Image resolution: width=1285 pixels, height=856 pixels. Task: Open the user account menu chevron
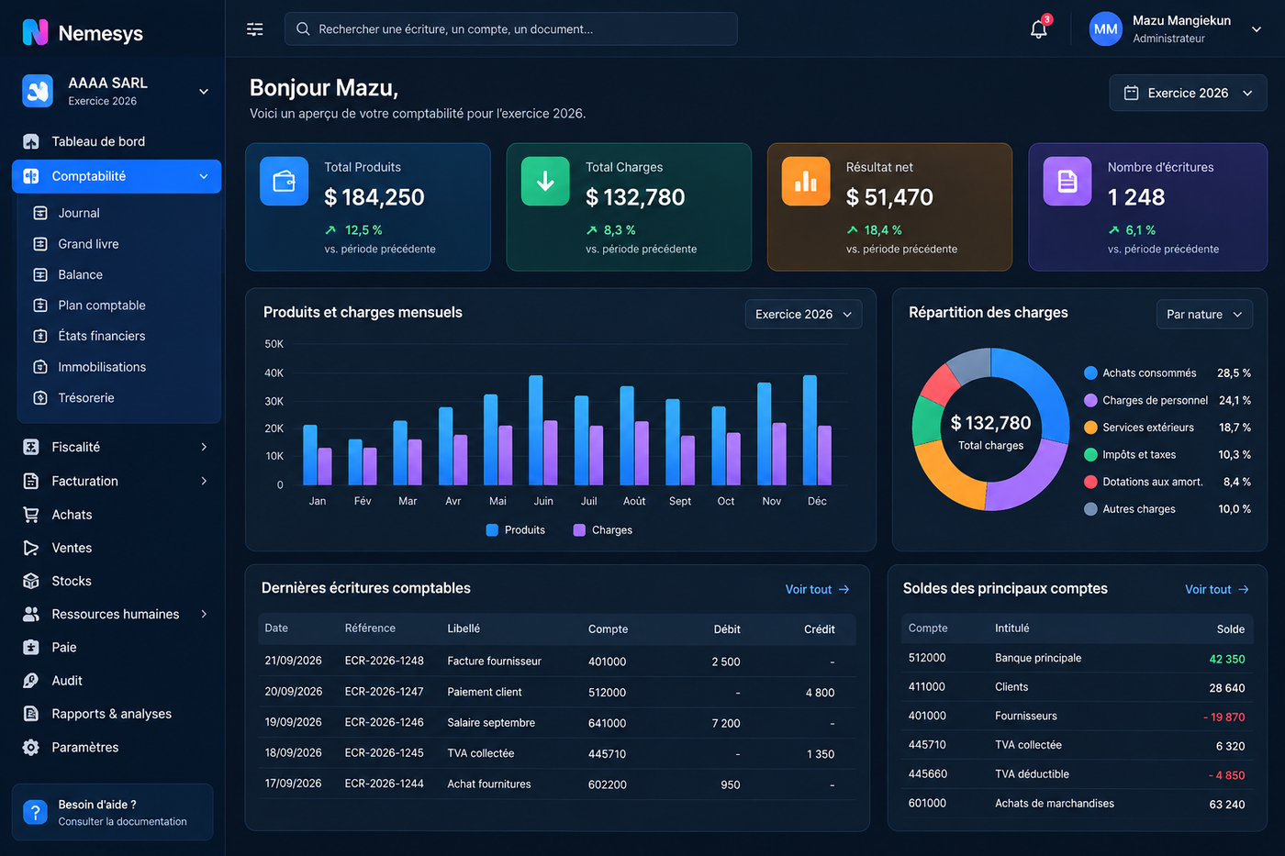tap(1257, 29)
